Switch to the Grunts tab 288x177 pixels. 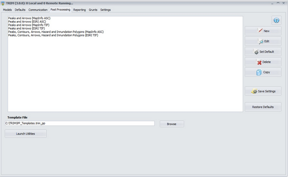point(93,10)
